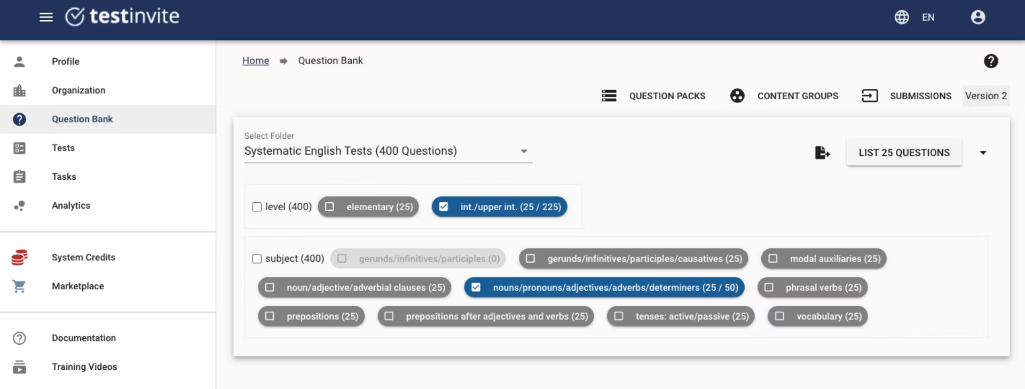
Task: Click the globe language icon
Action: click(902, 17)
